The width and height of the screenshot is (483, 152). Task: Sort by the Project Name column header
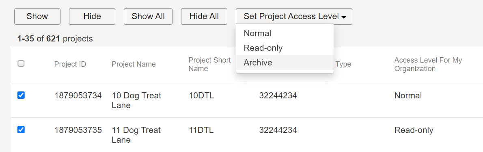[x=134, y=64]
